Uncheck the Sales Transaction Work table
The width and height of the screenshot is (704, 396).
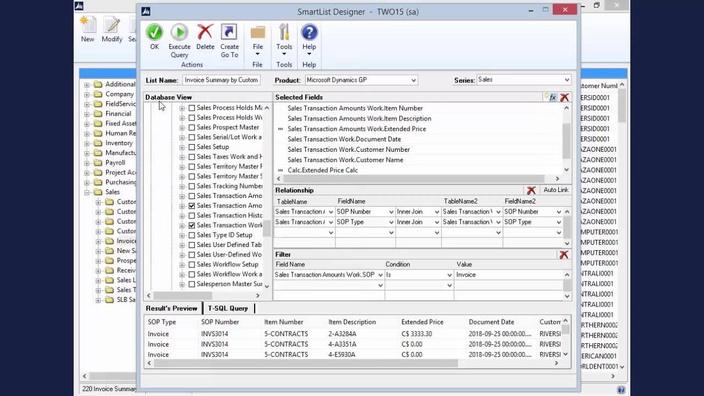tap(191, 226)
